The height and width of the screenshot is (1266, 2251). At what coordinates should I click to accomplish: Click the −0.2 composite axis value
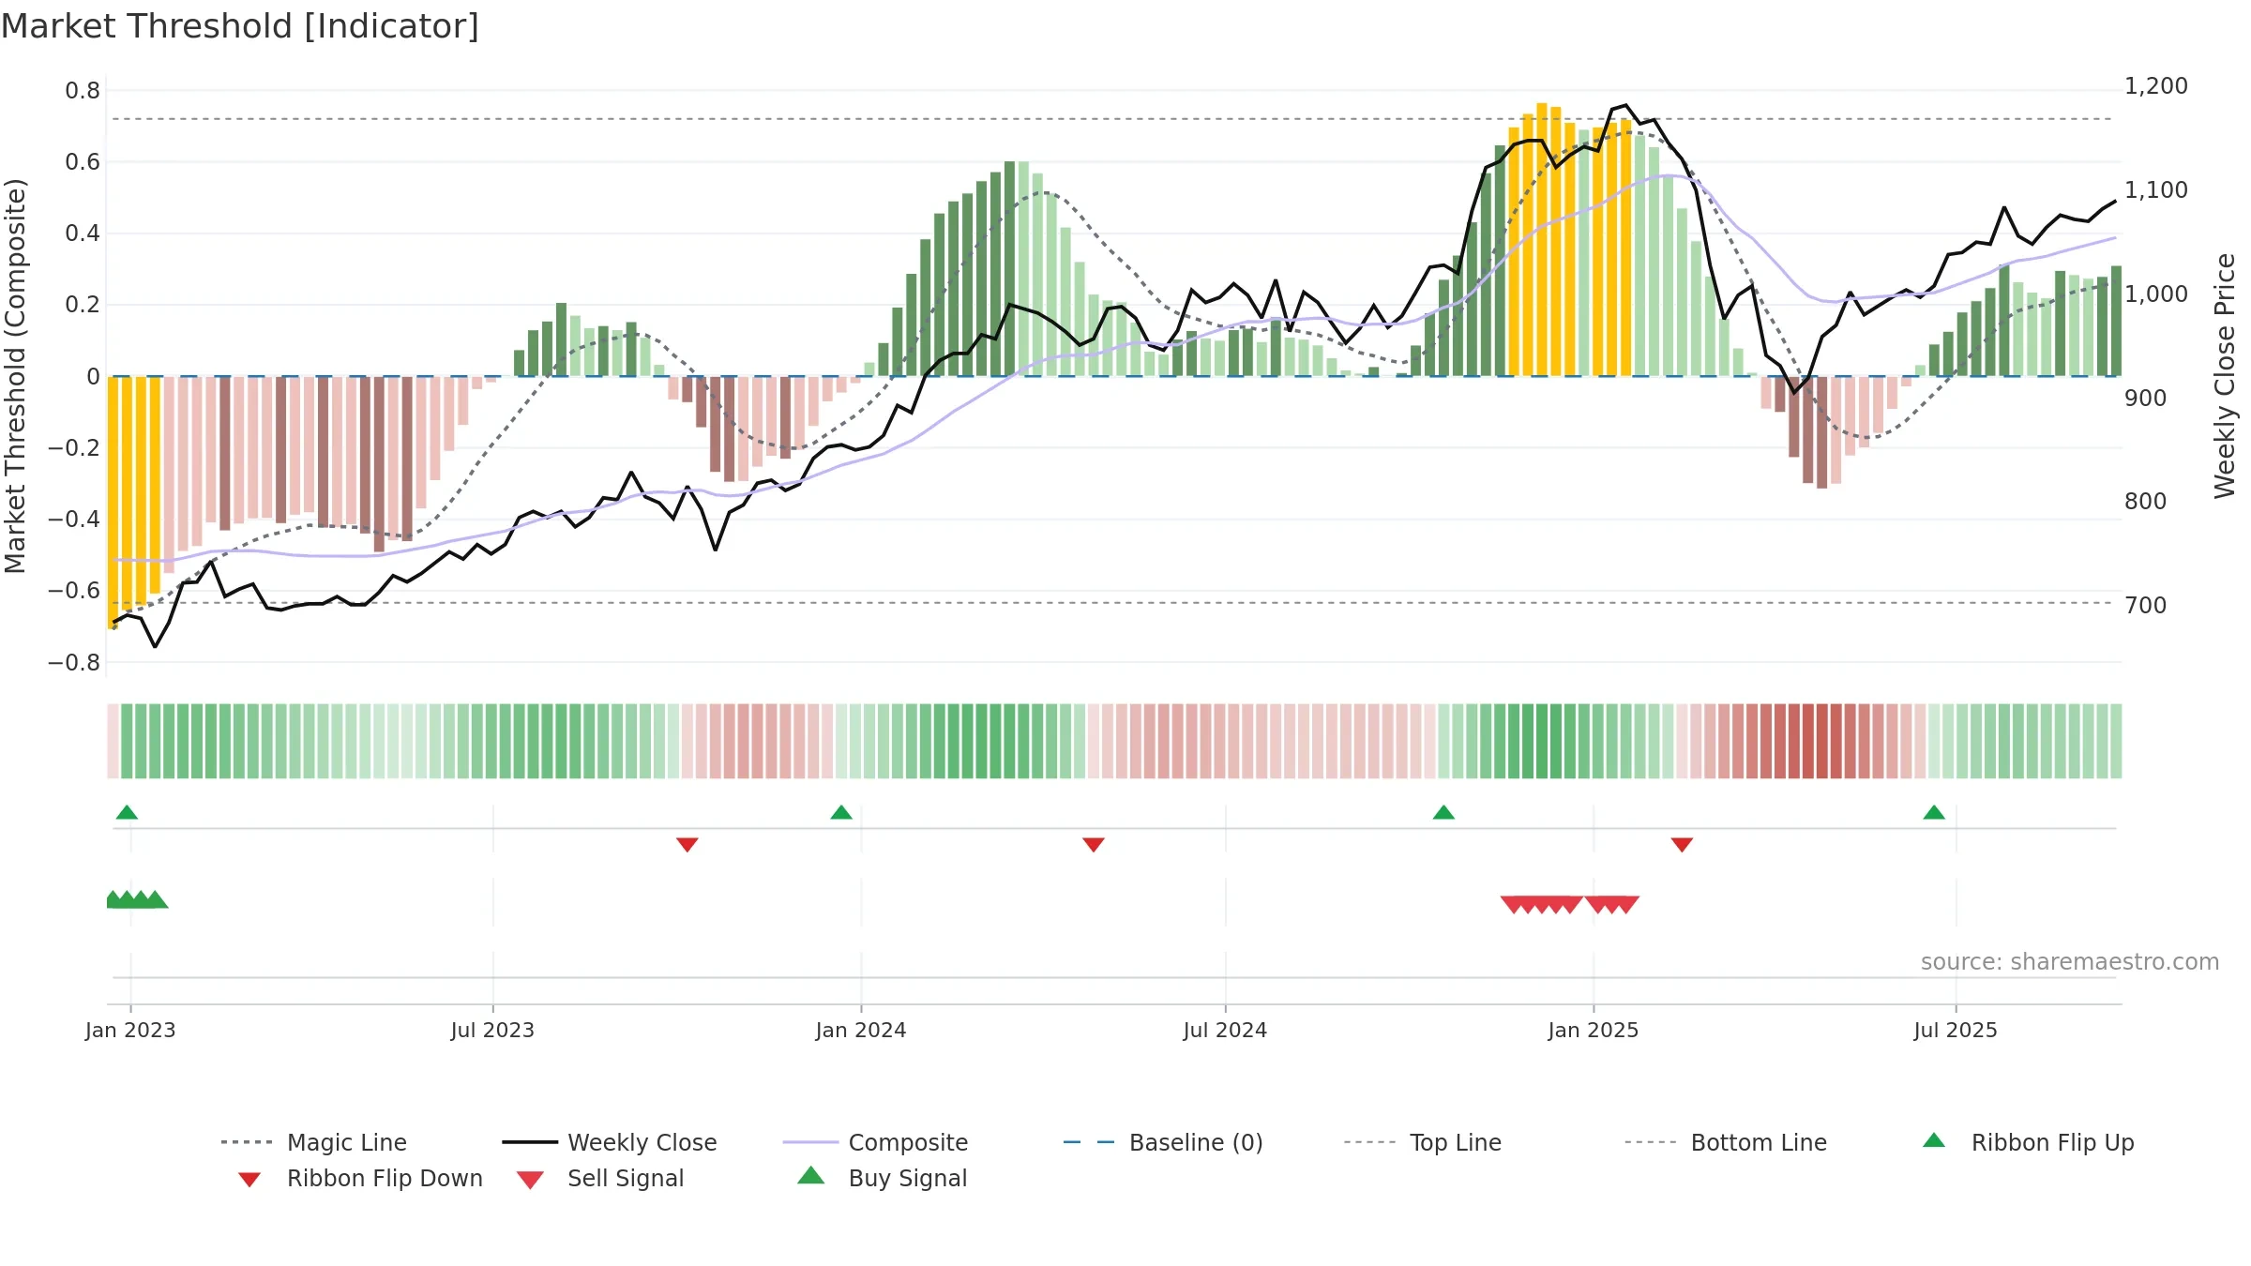(x=74, y=448)
